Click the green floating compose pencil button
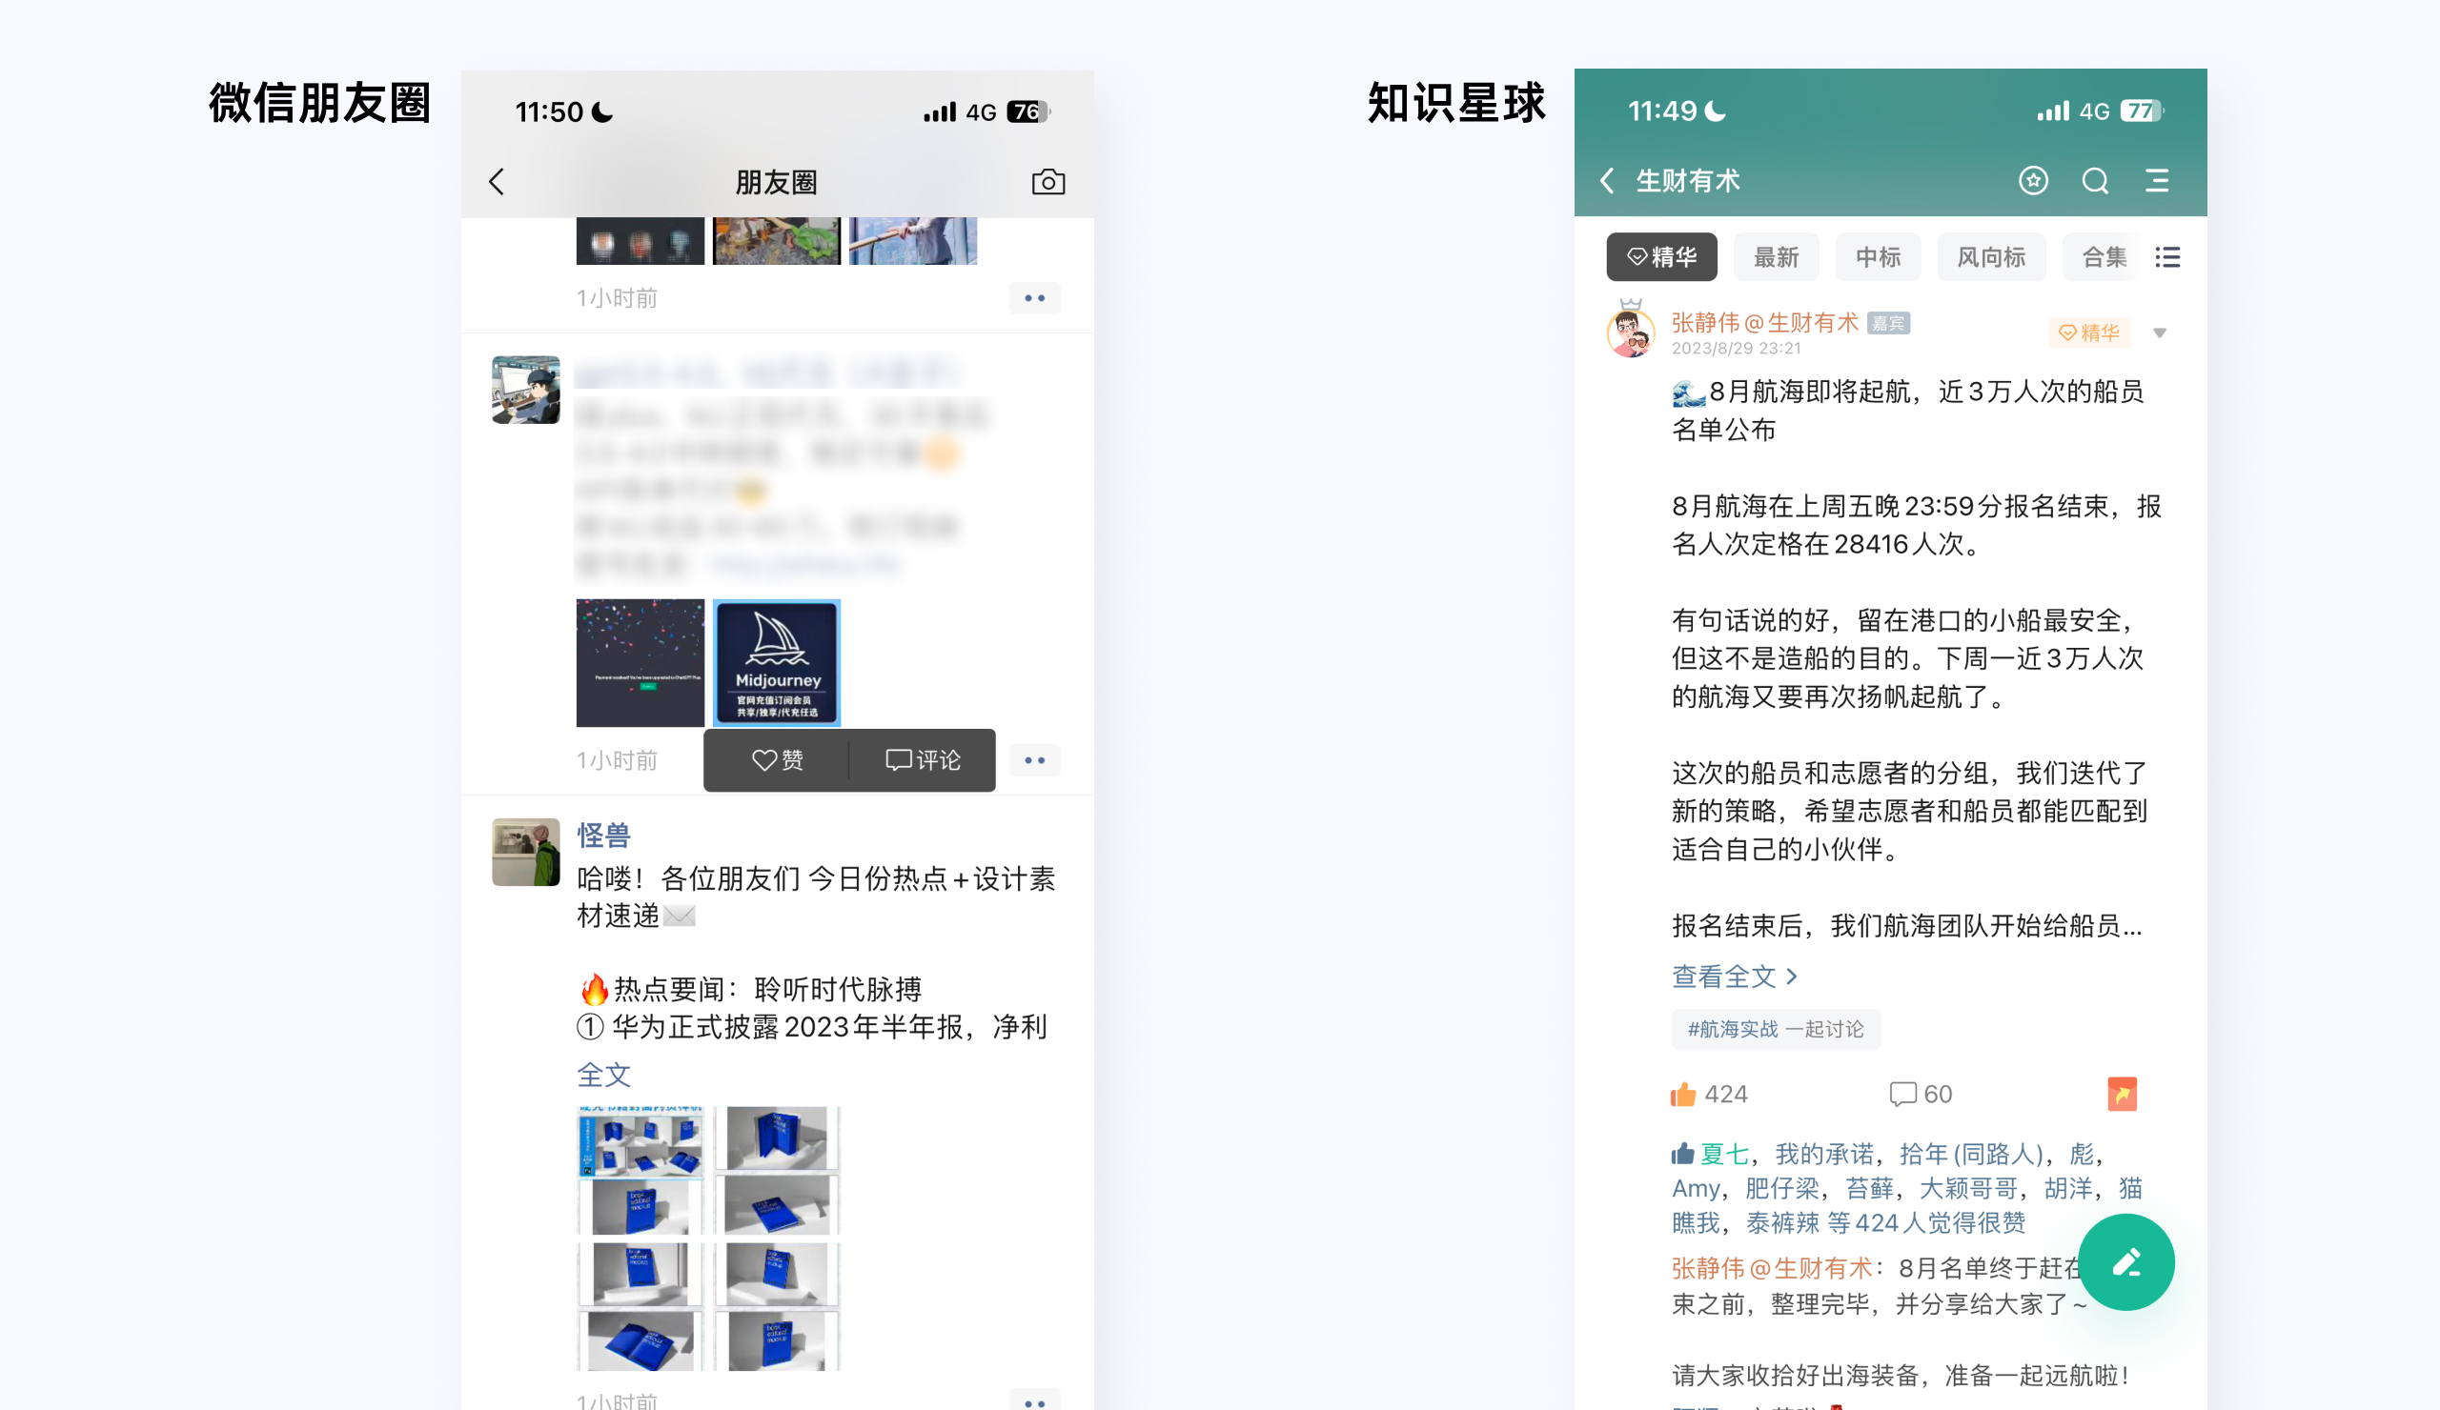Image resolution: width=2440 pixels, height=1410 pixels. 2126,1262
